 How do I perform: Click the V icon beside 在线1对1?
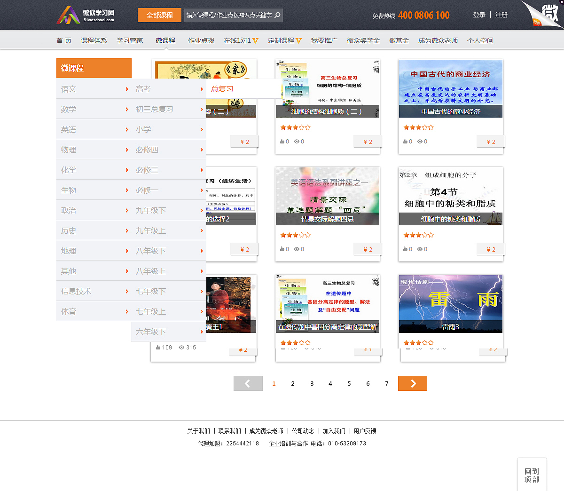(x=255, y=41)
